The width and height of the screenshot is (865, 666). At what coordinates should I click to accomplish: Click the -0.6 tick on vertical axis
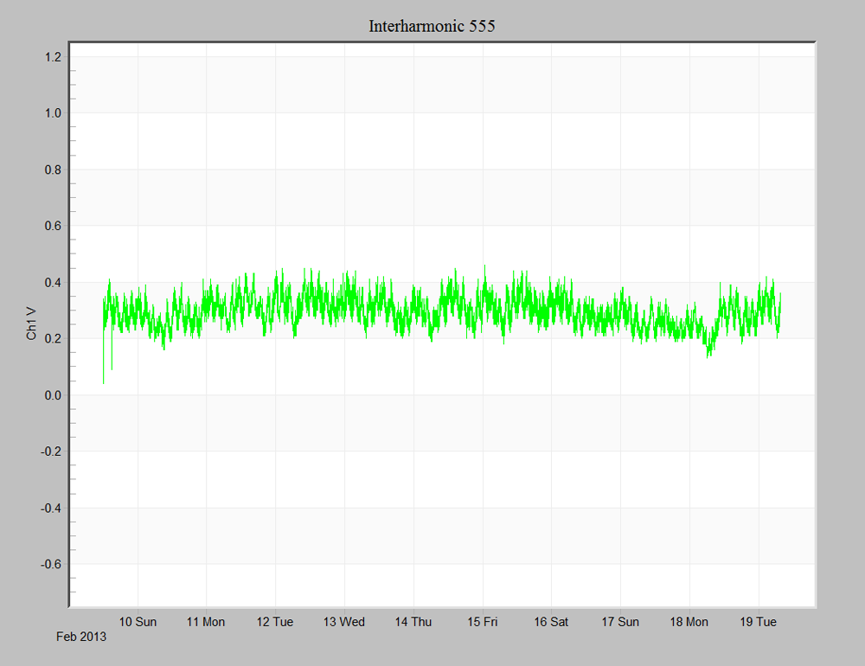click(53, 564)
